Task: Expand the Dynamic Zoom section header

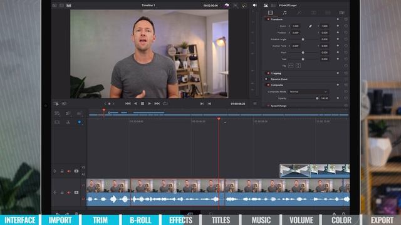Action: (279, 79)
